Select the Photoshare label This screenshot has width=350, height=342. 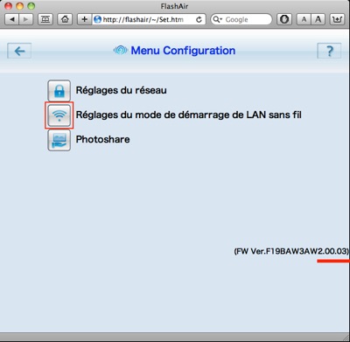click(x=102, y=139)
